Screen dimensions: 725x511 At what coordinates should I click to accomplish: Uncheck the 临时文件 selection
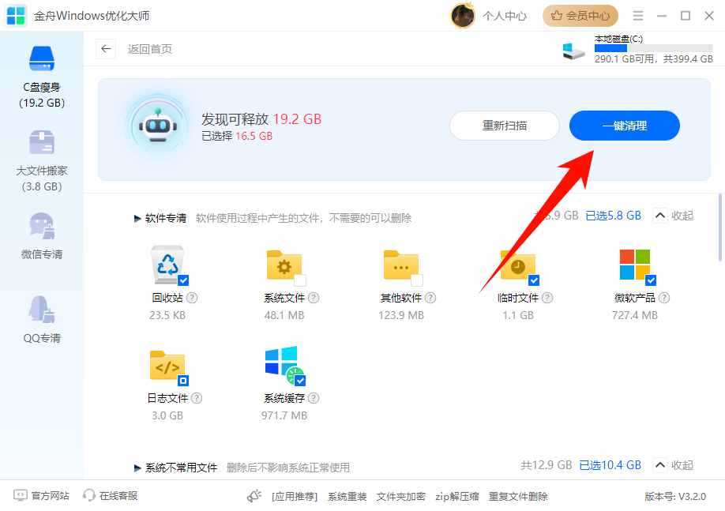point(534,279)
